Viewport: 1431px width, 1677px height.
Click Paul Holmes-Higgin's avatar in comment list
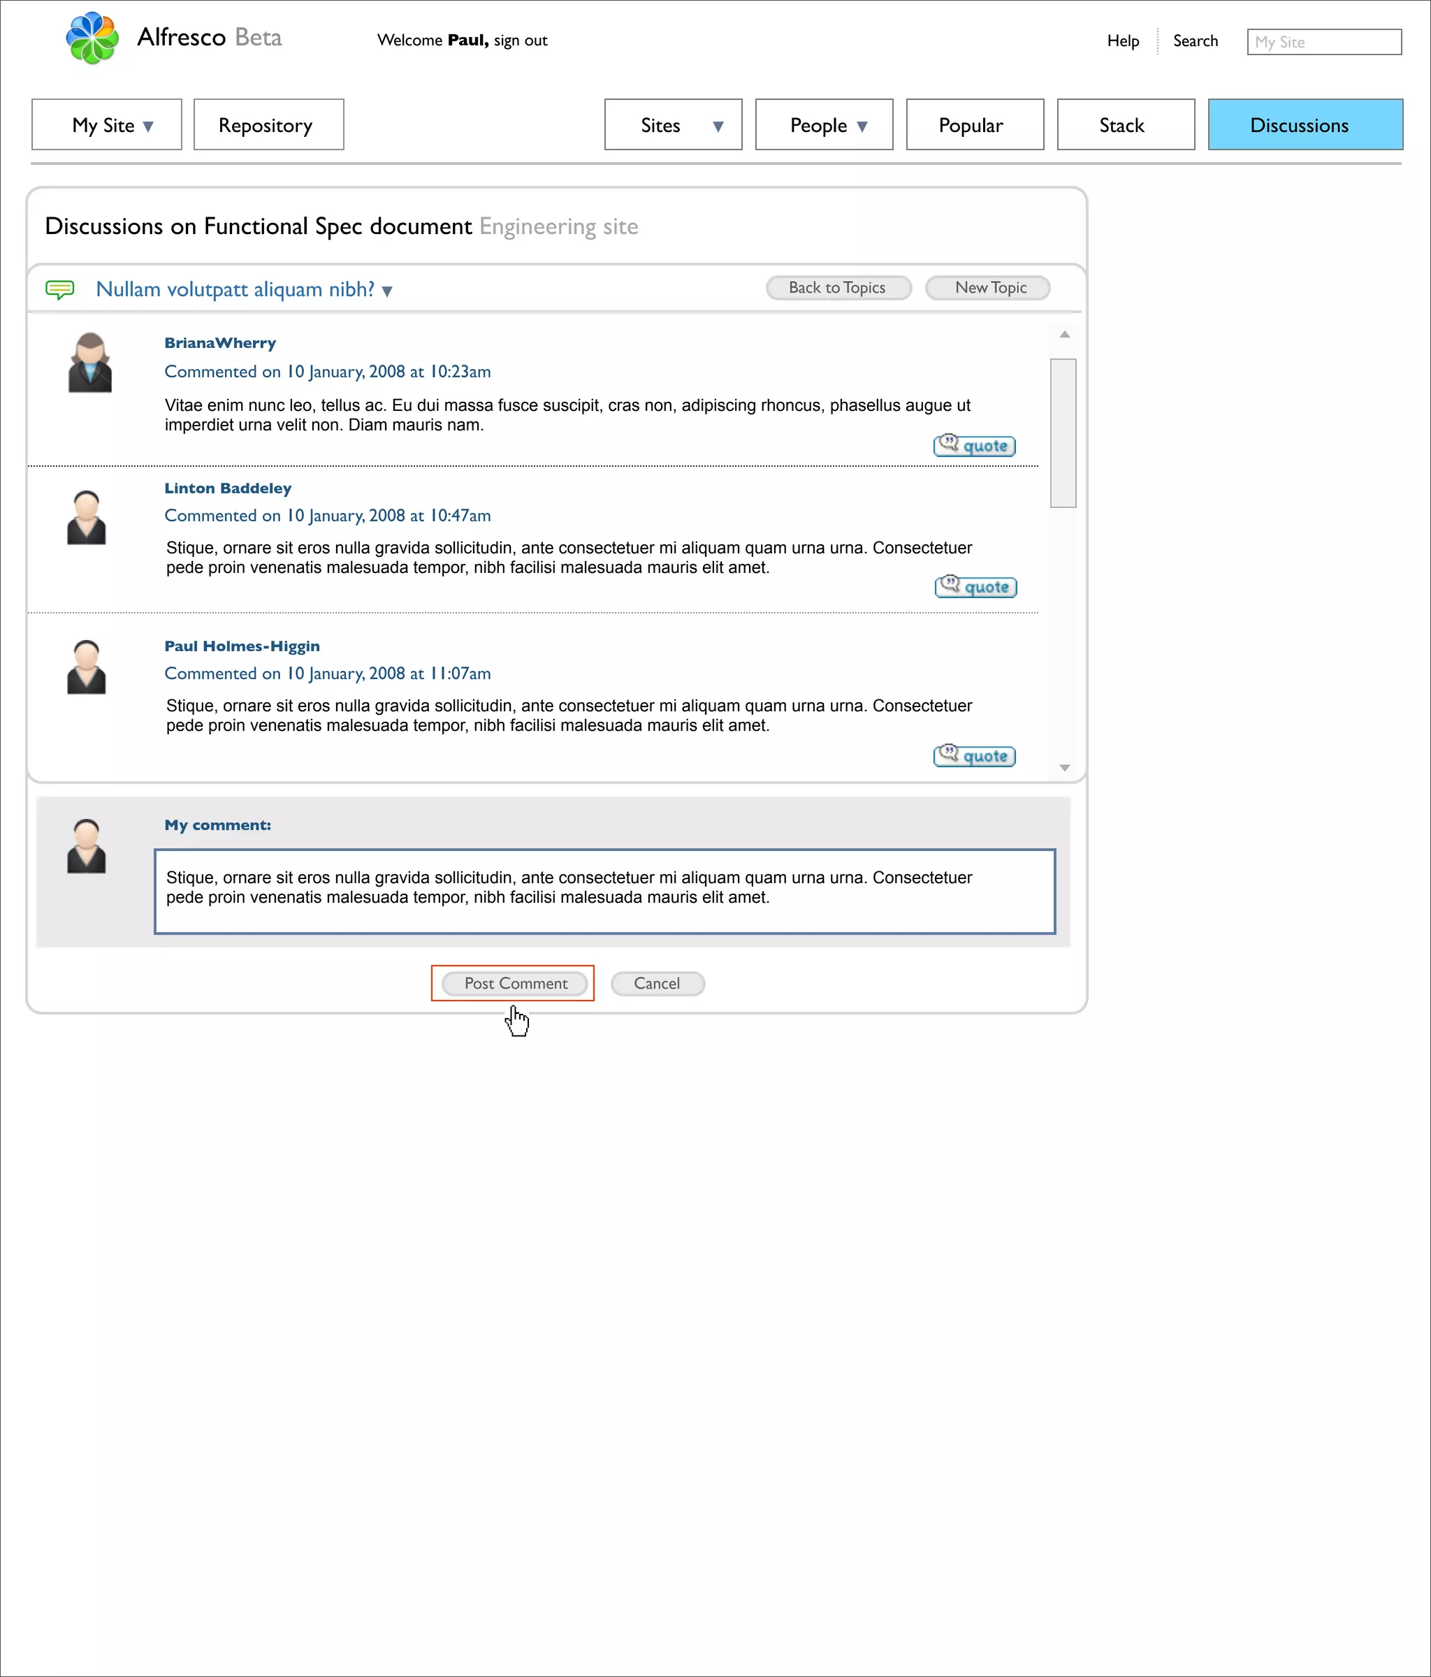(87, 667)
